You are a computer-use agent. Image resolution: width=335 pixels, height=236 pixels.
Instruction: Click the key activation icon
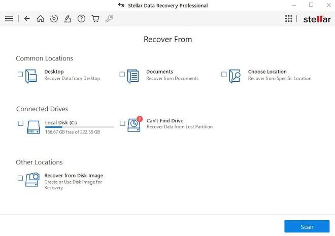tap(109, 19)
